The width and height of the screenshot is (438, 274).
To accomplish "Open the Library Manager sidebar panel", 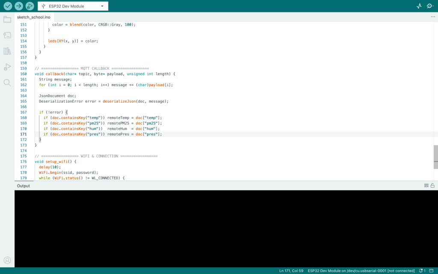I will 7,51.
